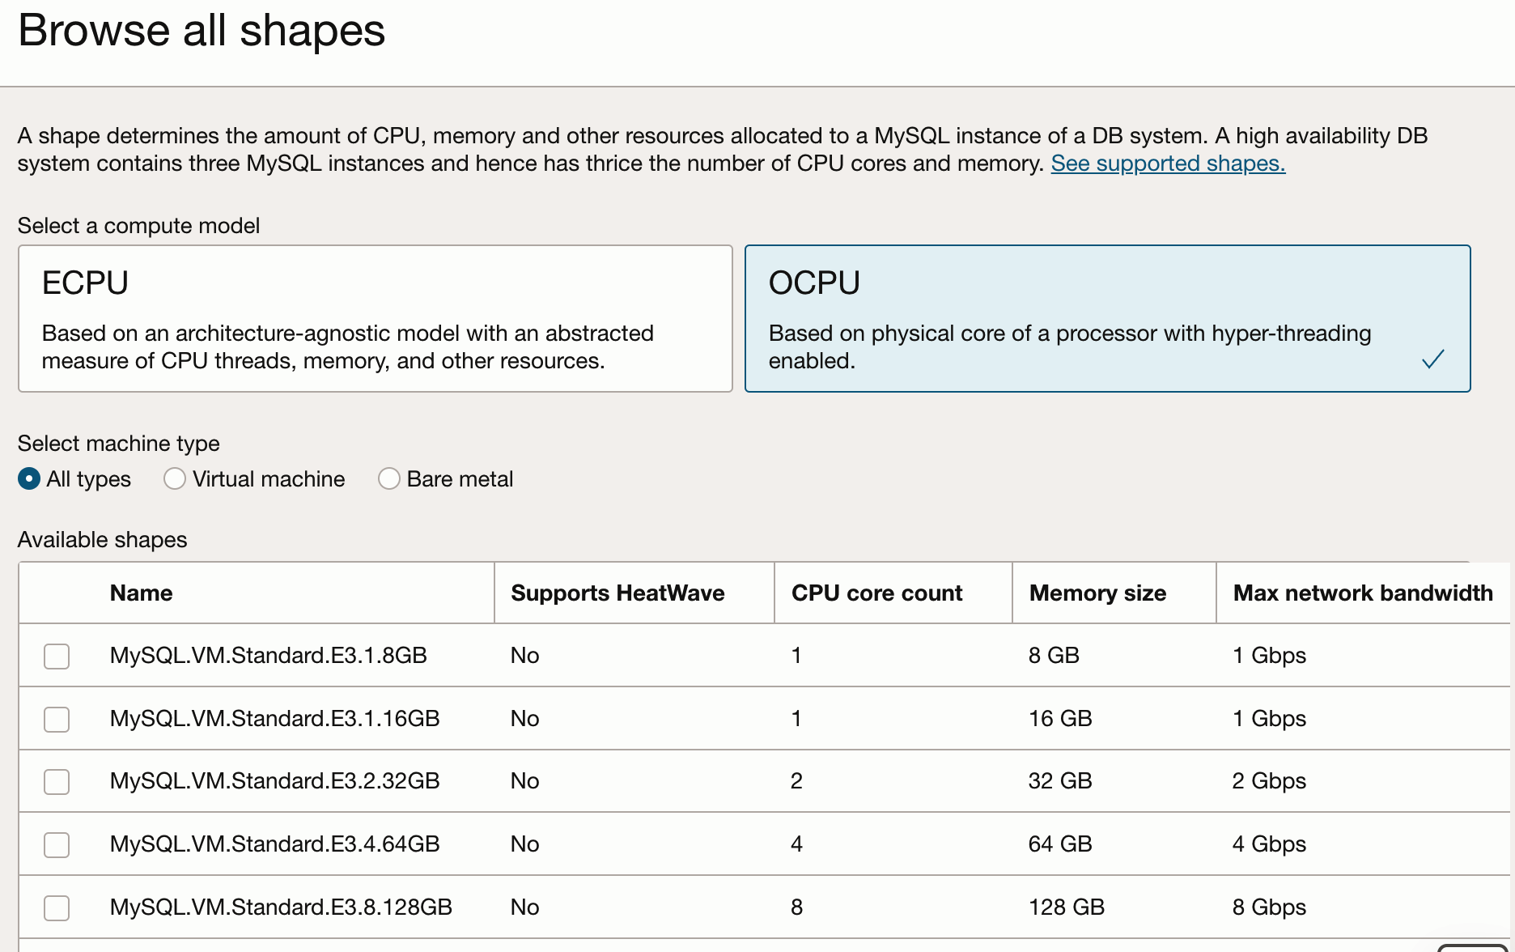Click the "Supports HeatWave" column header
This screenshot has width=1515, height=952.
click(x=617, y=593)
